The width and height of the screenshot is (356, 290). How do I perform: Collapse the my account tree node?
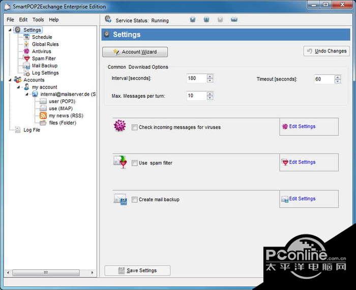click(19, 87)
